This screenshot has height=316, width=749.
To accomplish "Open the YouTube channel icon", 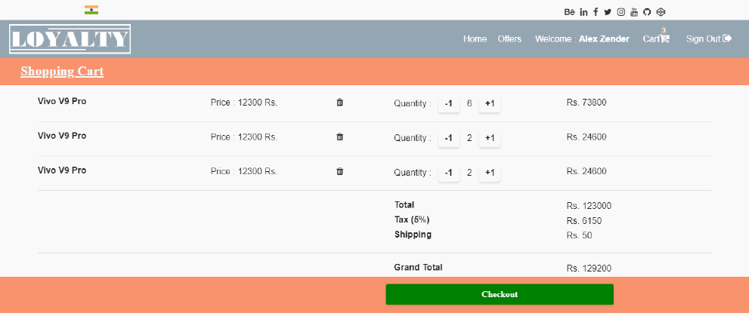I will (x=634, y=11).
